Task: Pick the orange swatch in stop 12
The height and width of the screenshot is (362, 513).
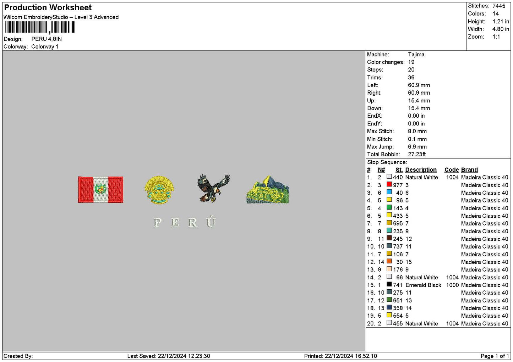Action: tap(389, 261)
